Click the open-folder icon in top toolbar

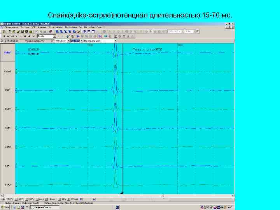18,31
